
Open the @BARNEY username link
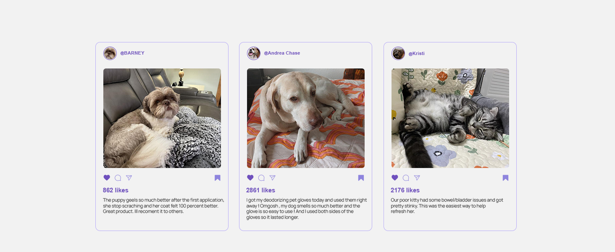click(132, 53)
